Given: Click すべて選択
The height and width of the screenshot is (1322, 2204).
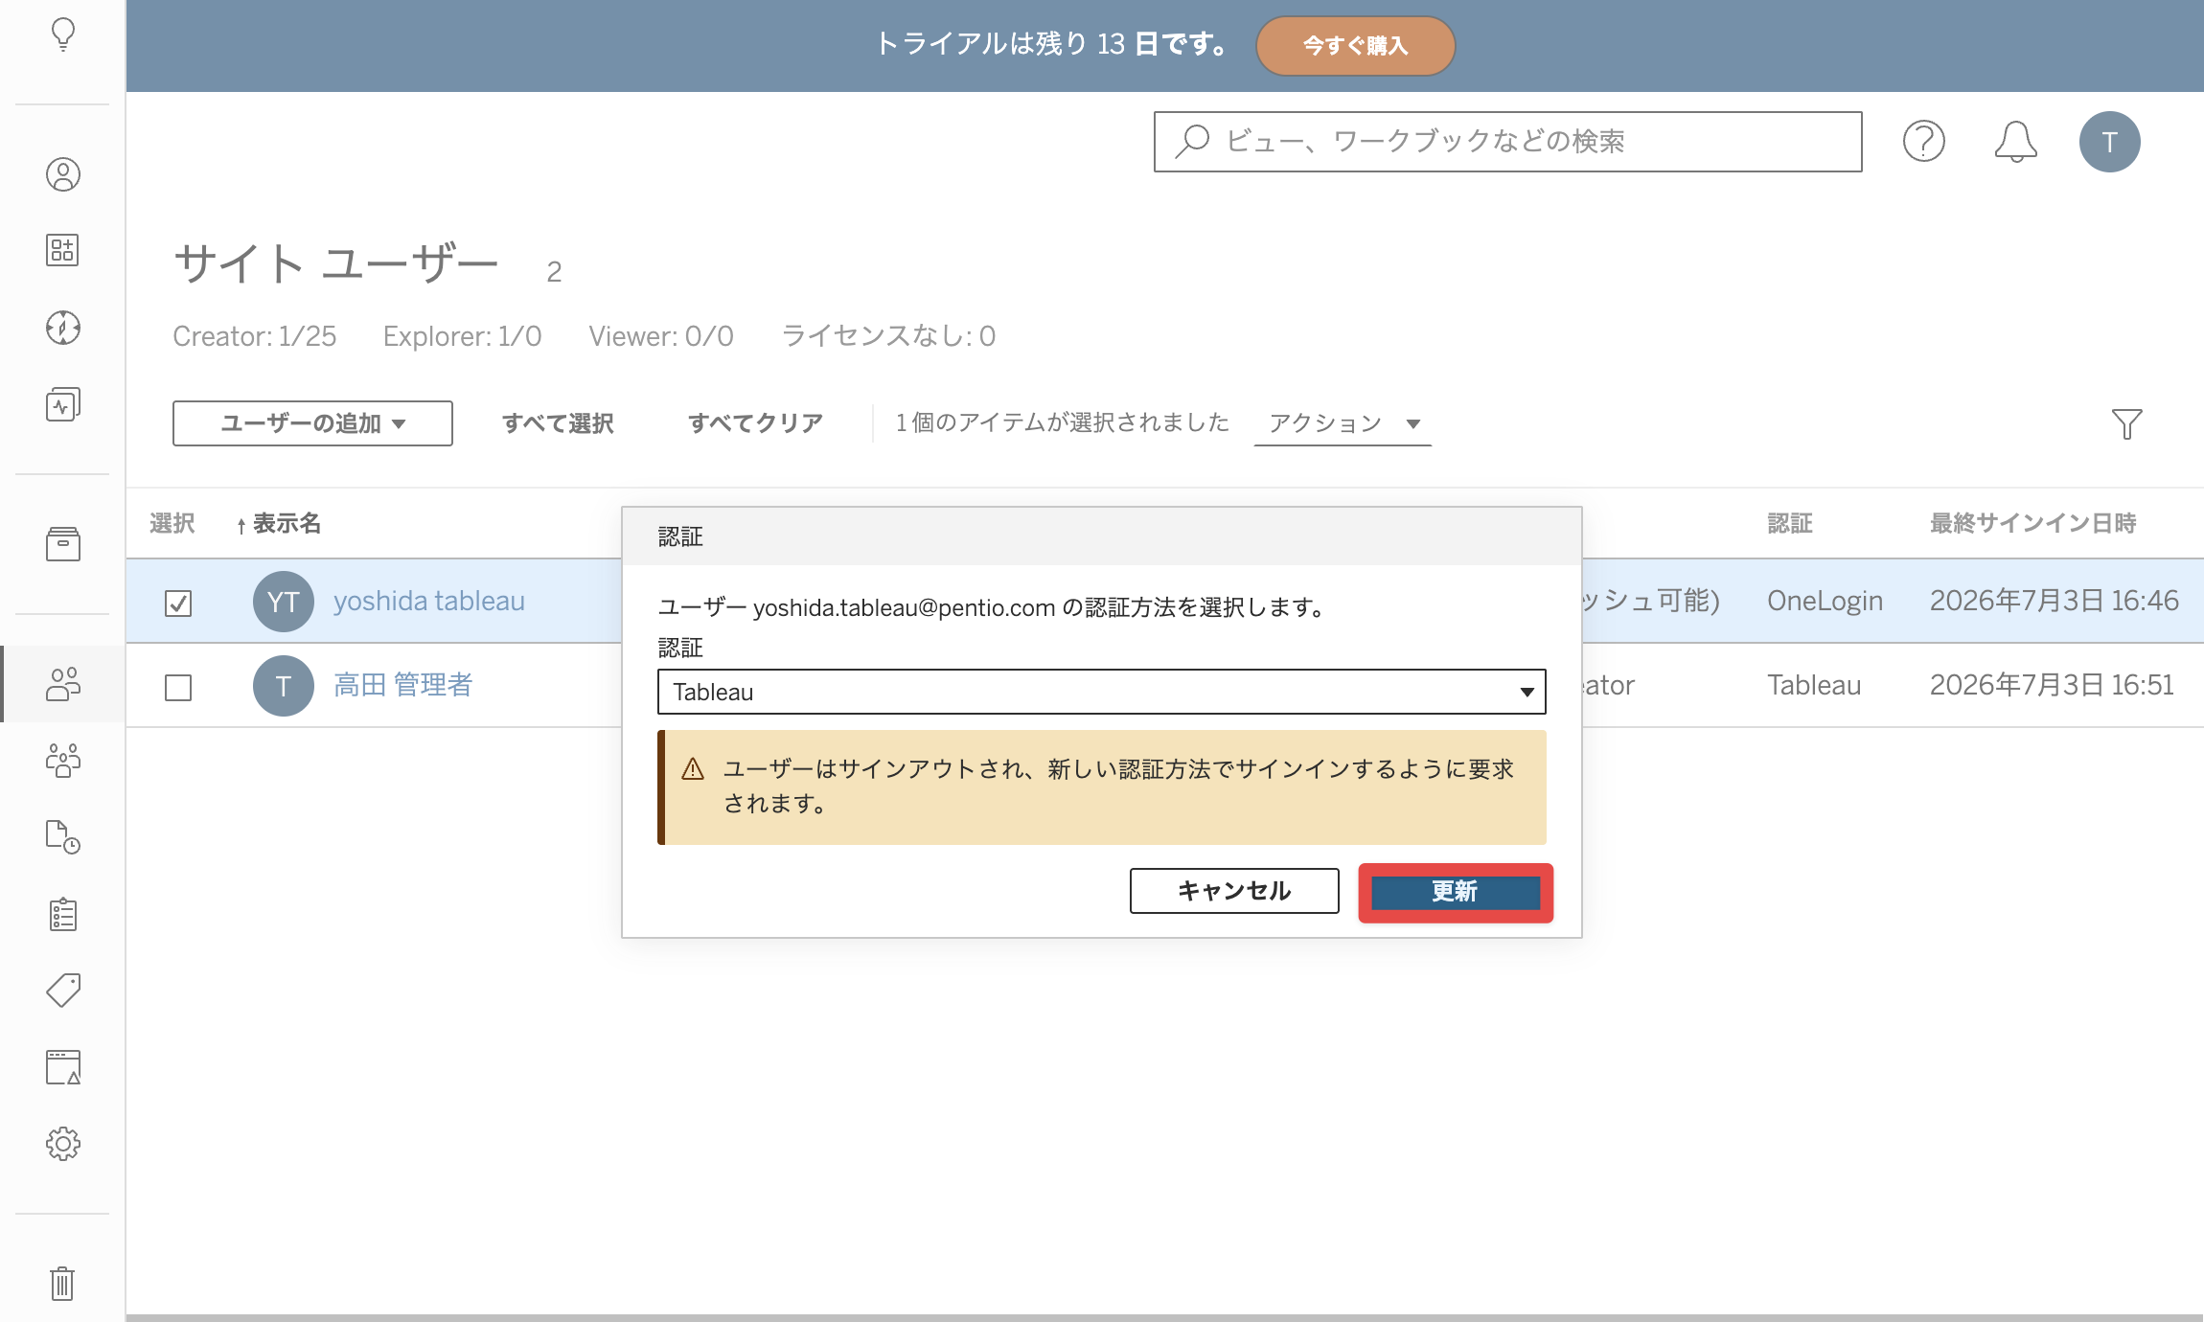Looking at the screenshot, I should (x=558, y=423).
